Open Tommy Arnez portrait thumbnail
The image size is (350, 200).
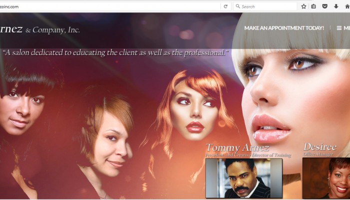click(244, 178)
